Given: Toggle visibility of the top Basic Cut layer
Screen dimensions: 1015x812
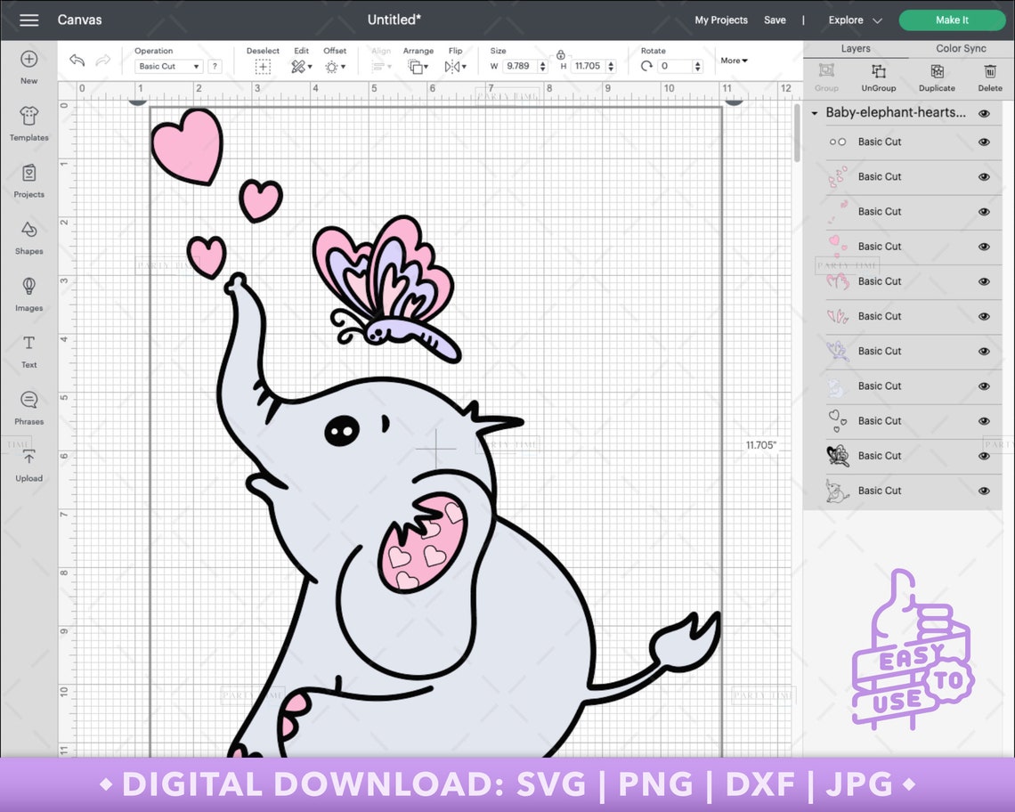Looking at the screenshot, I should [x=984, y=142].
